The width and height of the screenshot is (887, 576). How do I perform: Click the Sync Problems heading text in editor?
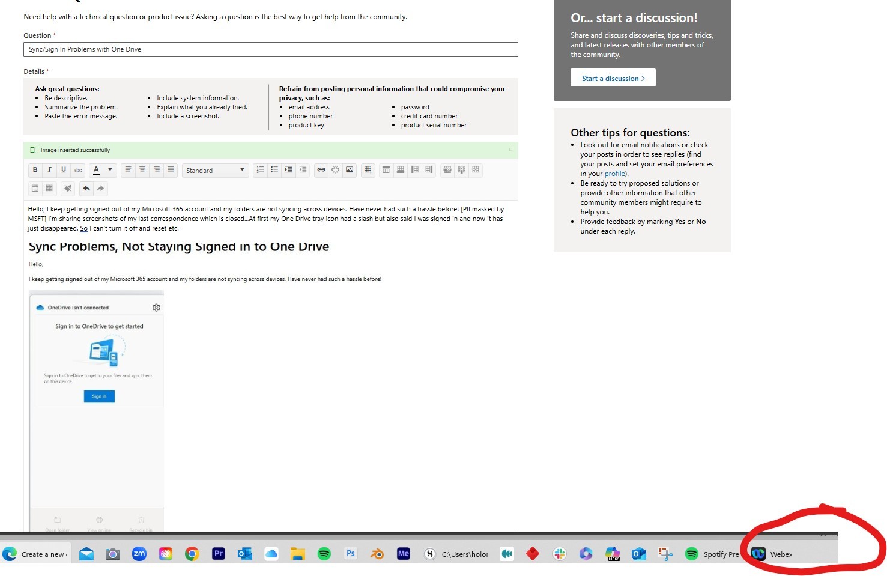tap(179, 247)
